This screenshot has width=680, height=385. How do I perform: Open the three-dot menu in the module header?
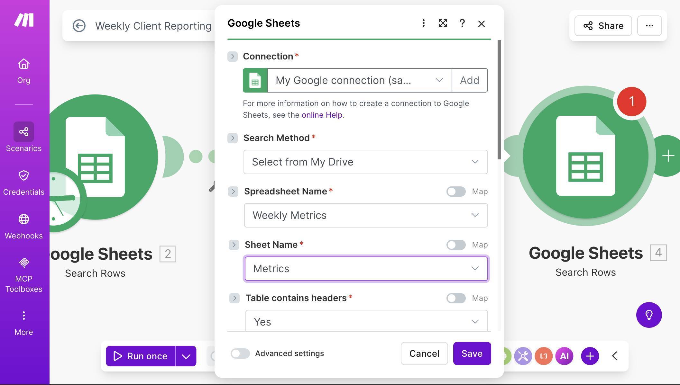click(x=423, y=23)
